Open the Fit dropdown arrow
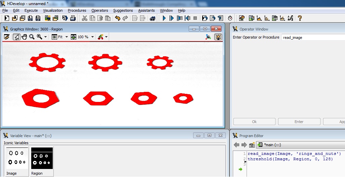Image resolution: width=345 pixels, height=177 pixels. 67,37
